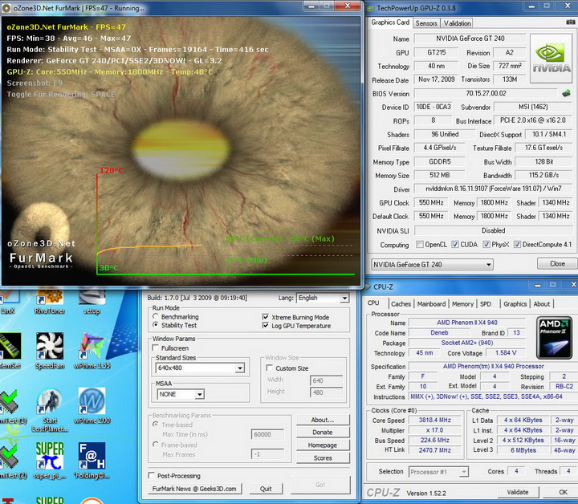This screenshot has height=504, width=578.
Task: Click the BIOS save chip icon in GPU-Z
Action: [x=567, y=93]
